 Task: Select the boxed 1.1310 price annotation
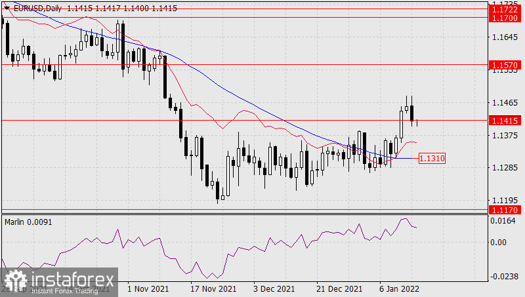[432, 158]
